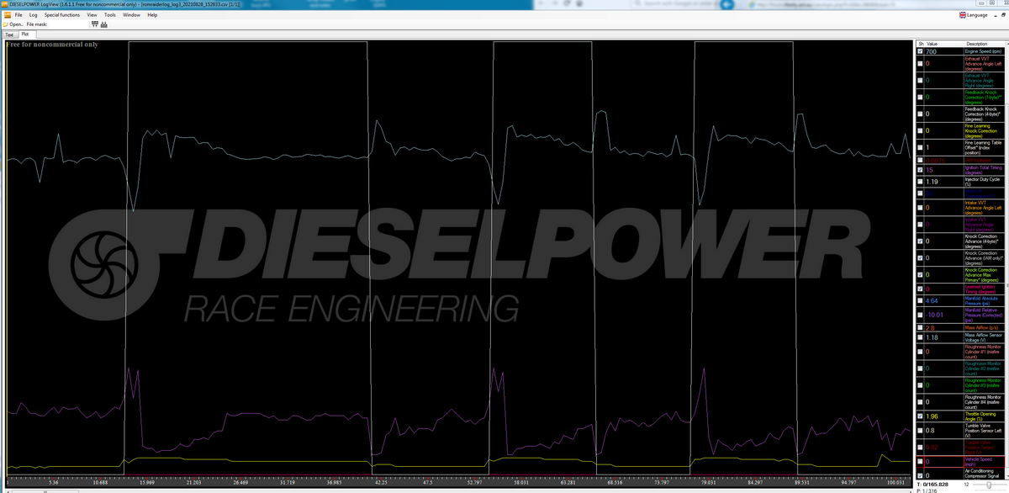Enable the Mass Airflow (g/s) channel
1009x493 pixels.
coord(920,327)
